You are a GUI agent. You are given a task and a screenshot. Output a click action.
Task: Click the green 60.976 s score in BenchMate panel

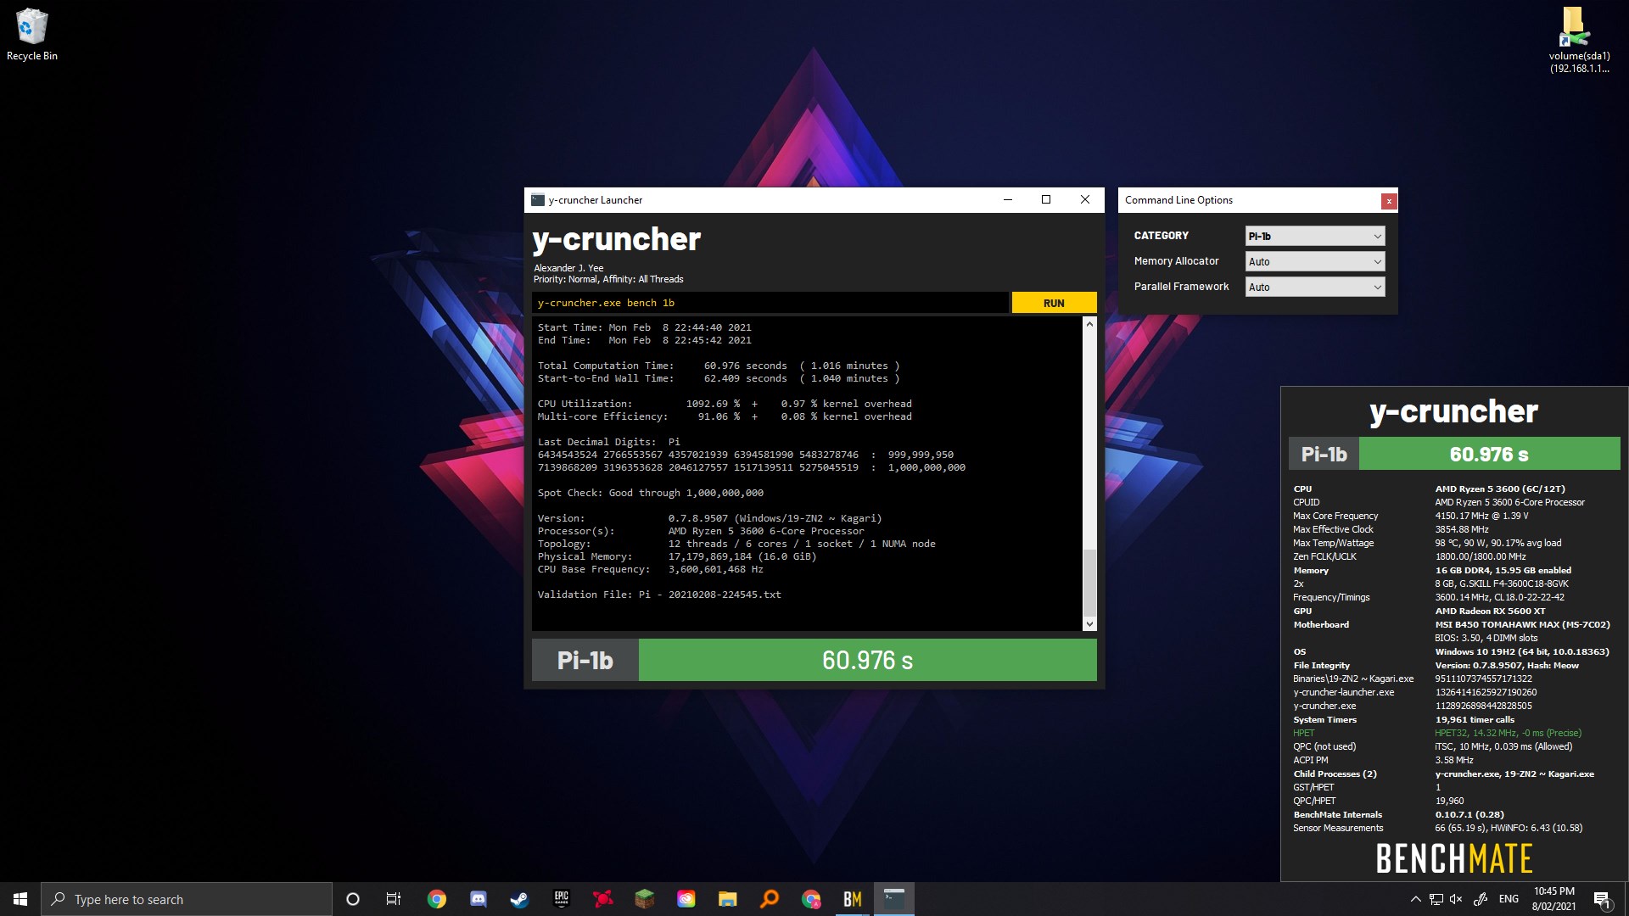pyautogui.click(x=1489, y=454)
